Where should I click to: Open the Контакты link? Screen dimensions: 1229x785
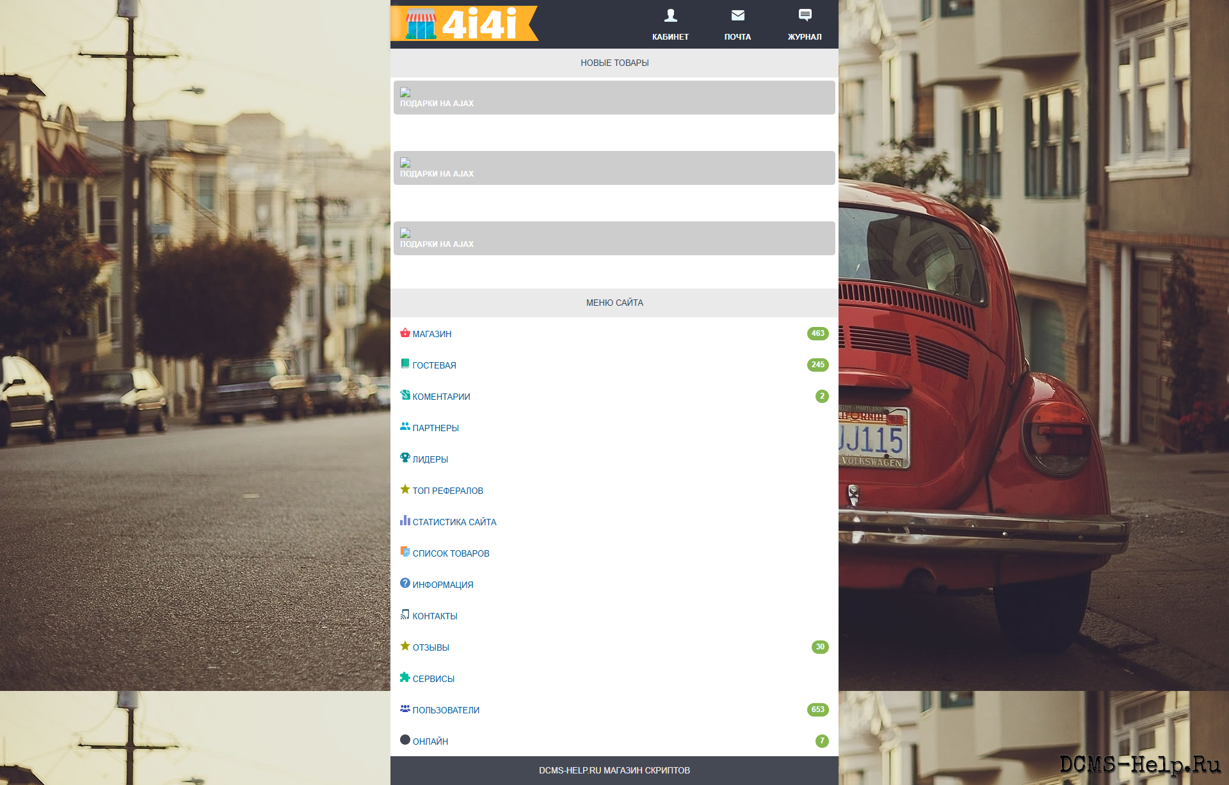click(x=435, y=616)
